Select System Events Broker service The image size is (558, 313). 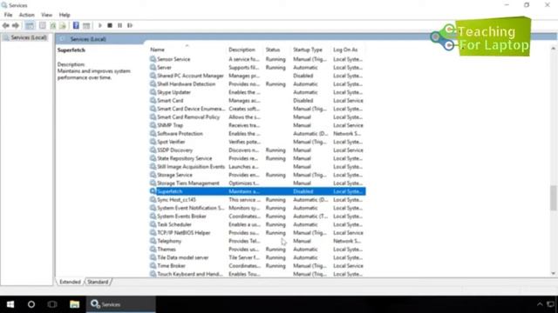257,216
